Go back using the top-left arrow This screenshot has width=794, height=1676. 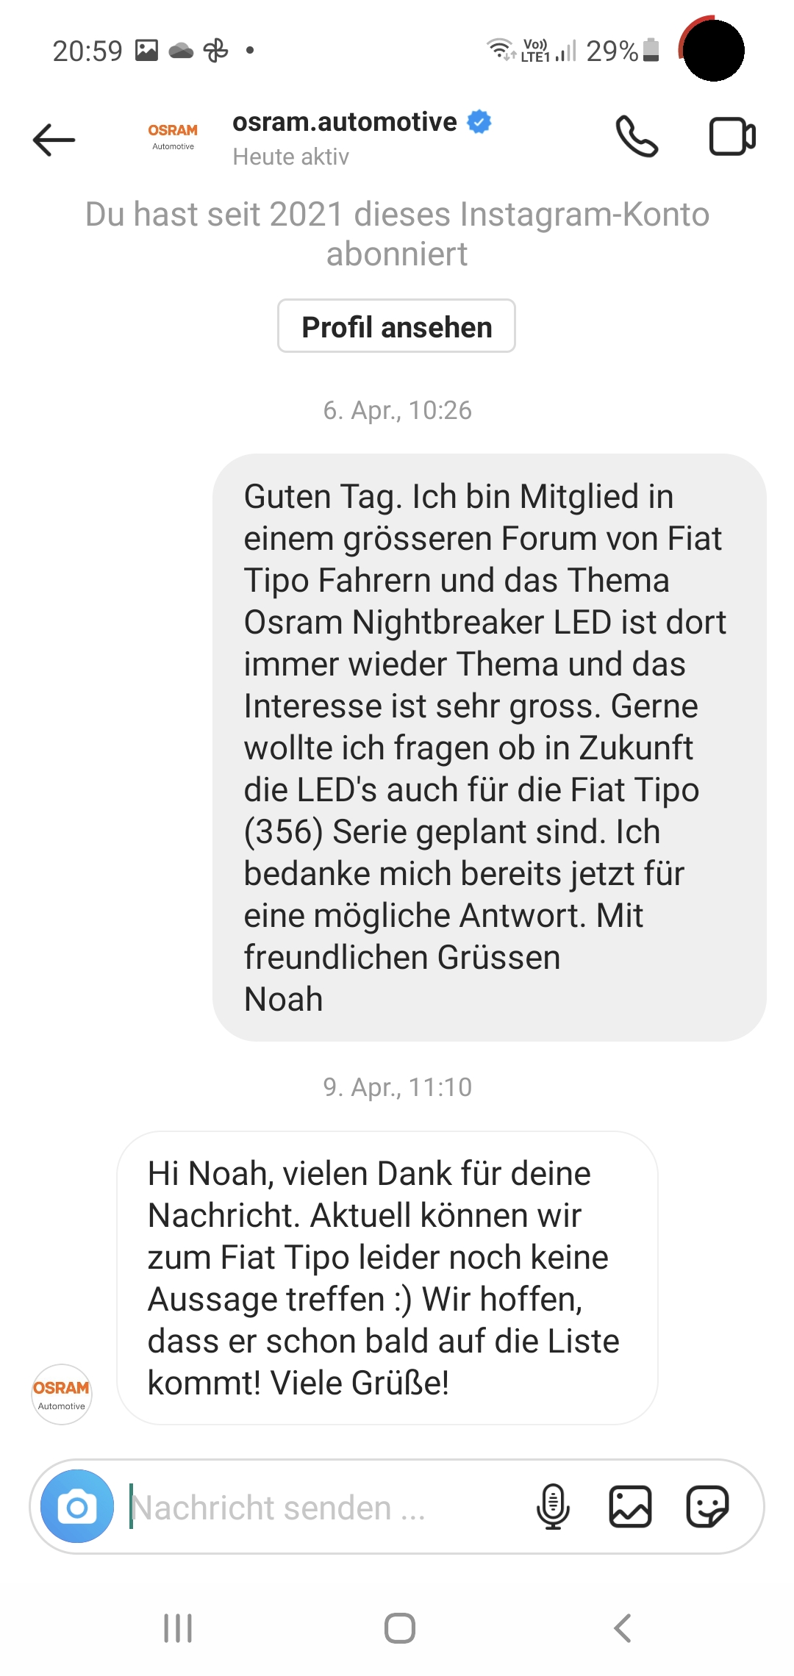54,139
